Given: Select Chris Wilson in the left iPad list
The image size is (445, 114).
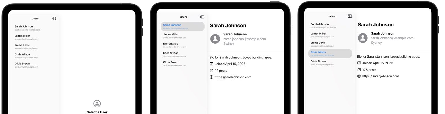Looking at the screenshot, I should coord(35,56).
